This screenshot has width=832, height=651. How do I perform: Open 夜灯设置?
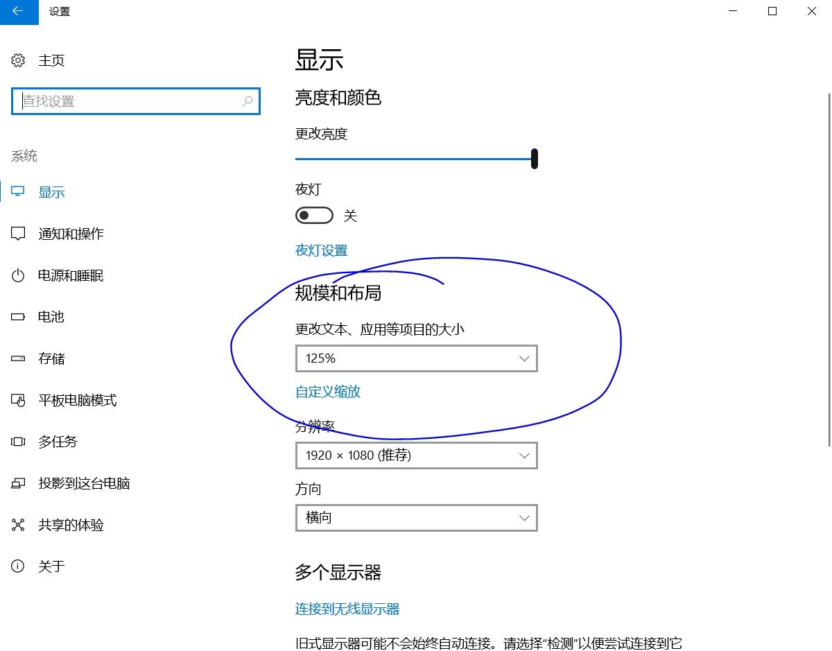coord(321,250)
